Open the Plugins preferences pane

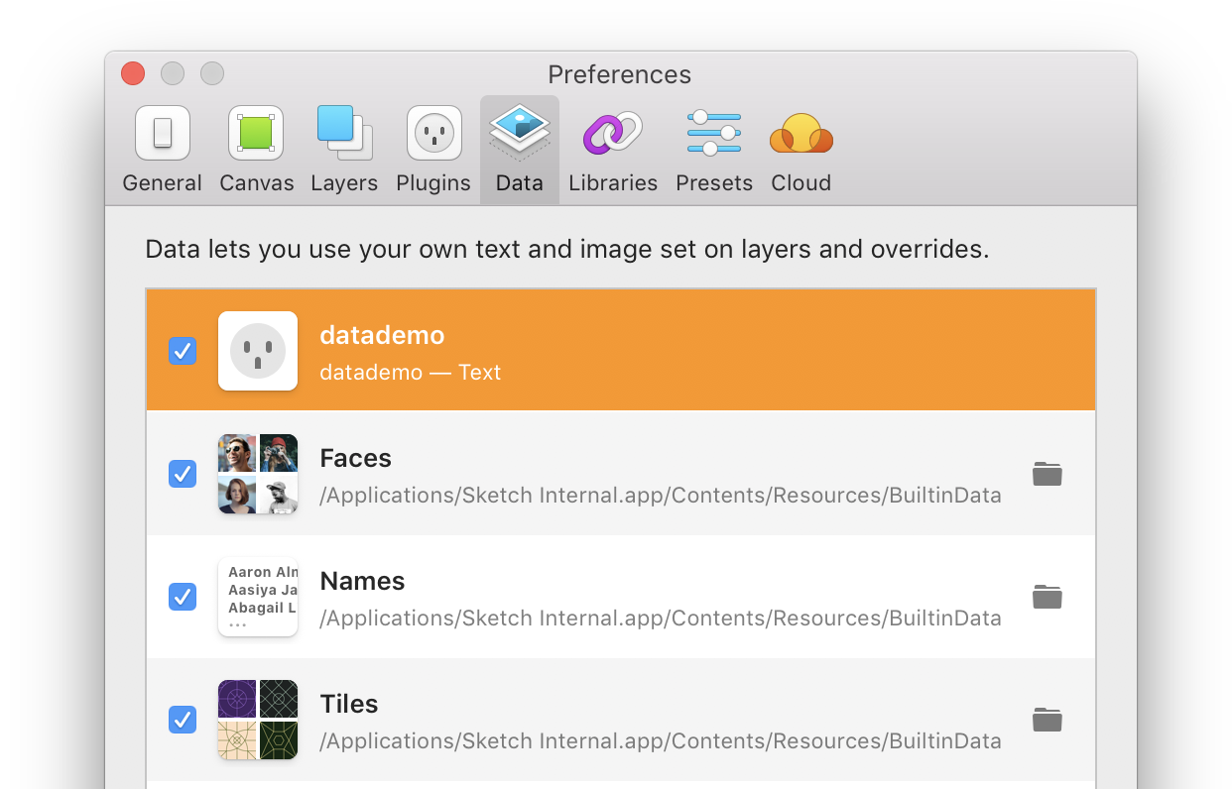(433, 150)
